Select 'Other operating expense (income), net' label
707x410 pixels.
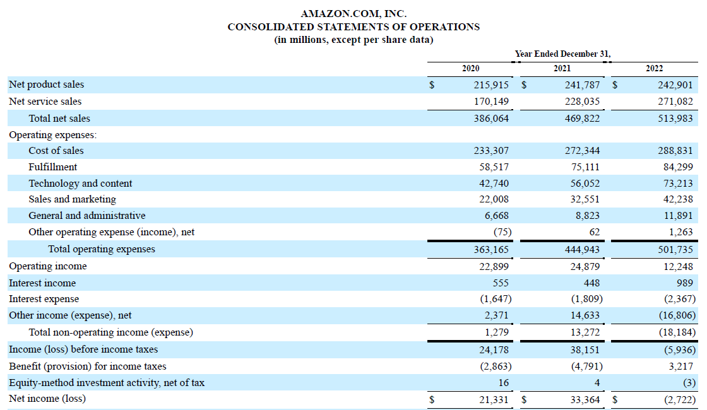click(x=111, y=232)
